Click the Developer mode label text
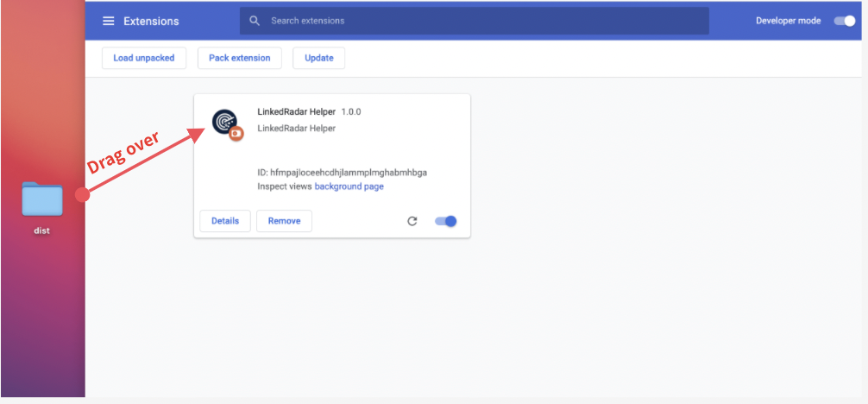The image size is (868, 404). point(788,21)
